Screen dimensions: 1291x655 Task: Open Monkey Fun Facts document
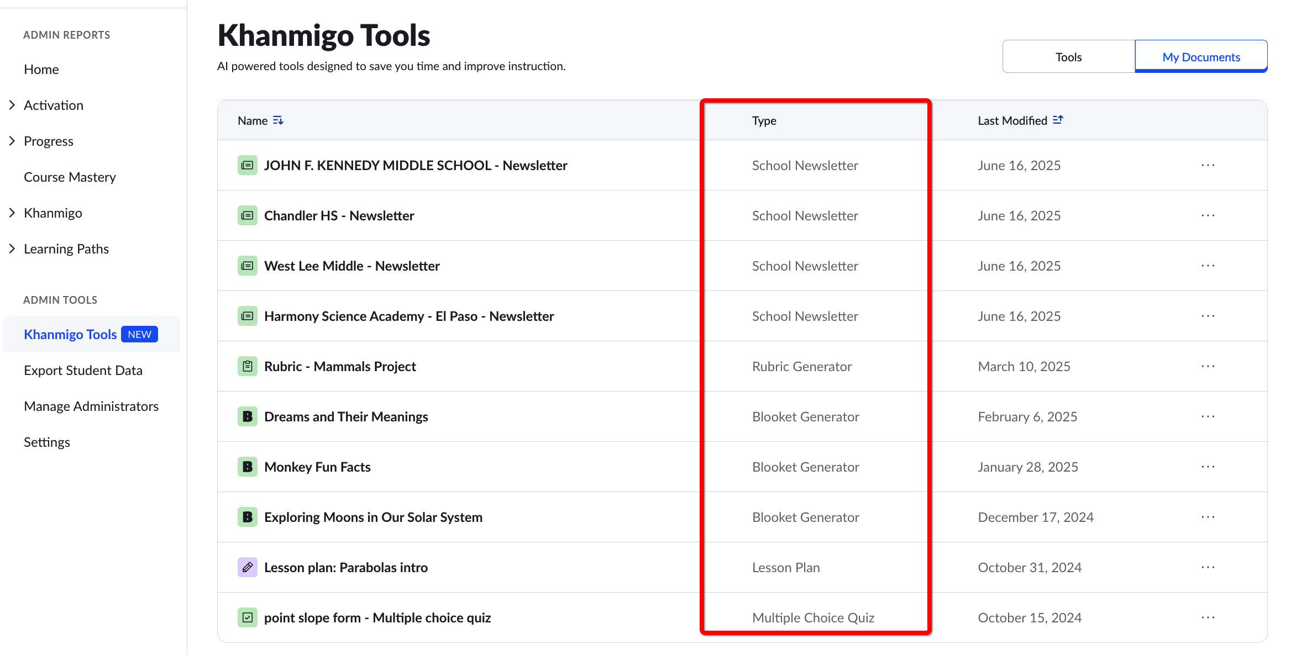(x=317, y=467)
